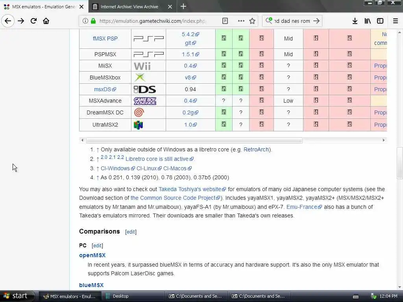This screenshot has width=403, height=302.
Task: Bookmark this page with star icon
Action: (252, 21)
